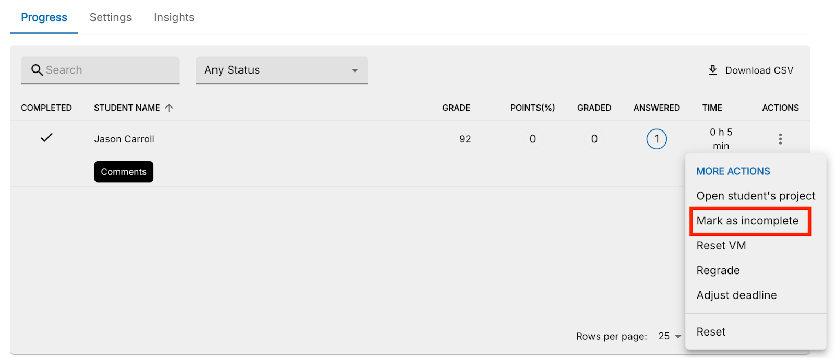The height and width of the screenshot is (358, 835).
Task: Select the Progress tab
Action: [x=44, y=17]
